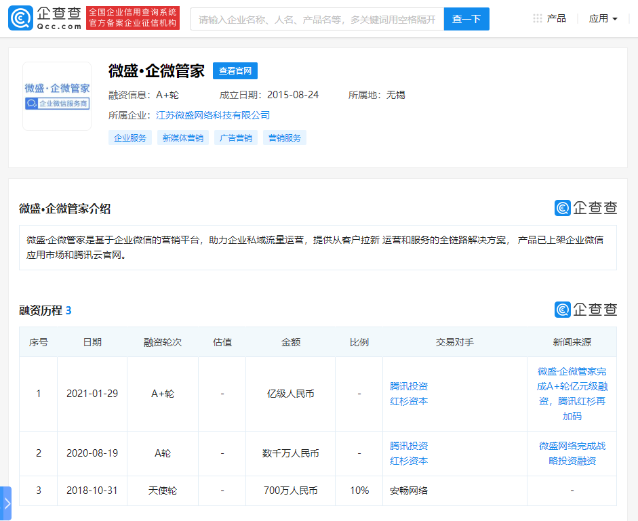638x521 pixels.
Task: Click the 天使轮 round cell
Action: (163, 491)
